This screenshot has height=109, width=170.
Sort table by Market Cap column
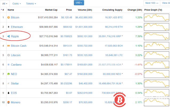point(51,10)
